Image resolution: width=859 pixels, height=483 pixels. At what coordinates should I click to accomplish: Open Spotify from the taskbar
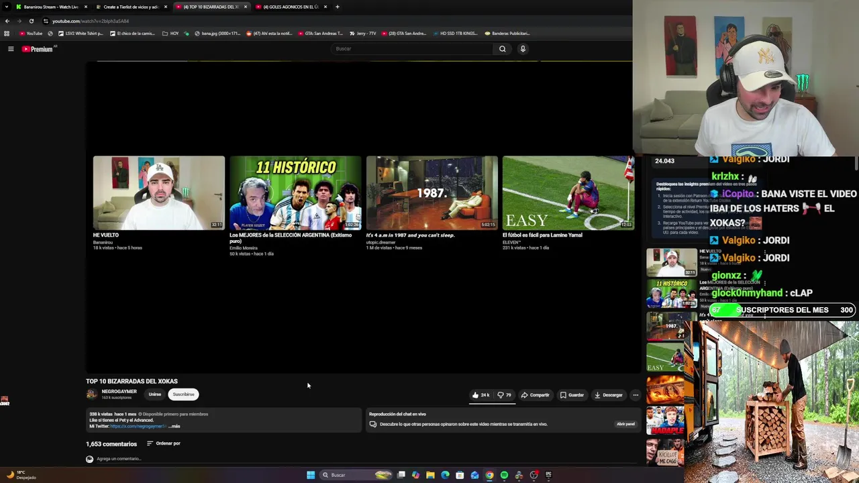[x=504, y=475]
